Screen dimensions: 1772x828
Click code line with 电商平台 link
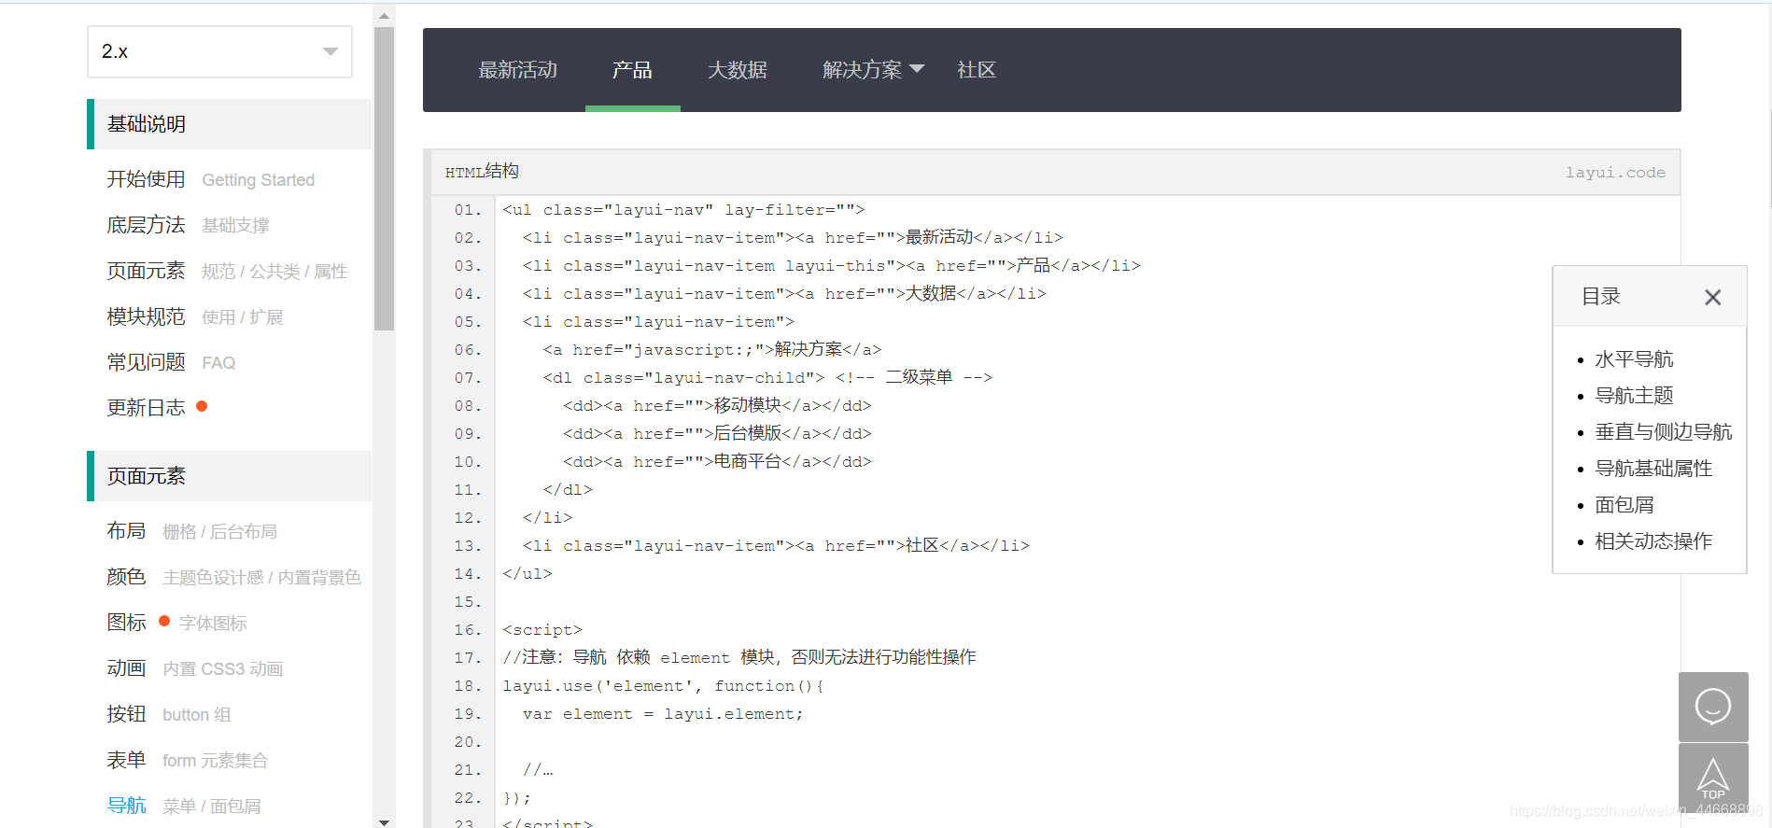point(717,462)
